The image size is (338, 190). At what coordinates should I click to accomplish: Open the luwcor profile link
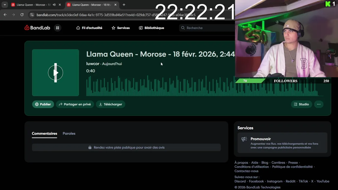93,64
